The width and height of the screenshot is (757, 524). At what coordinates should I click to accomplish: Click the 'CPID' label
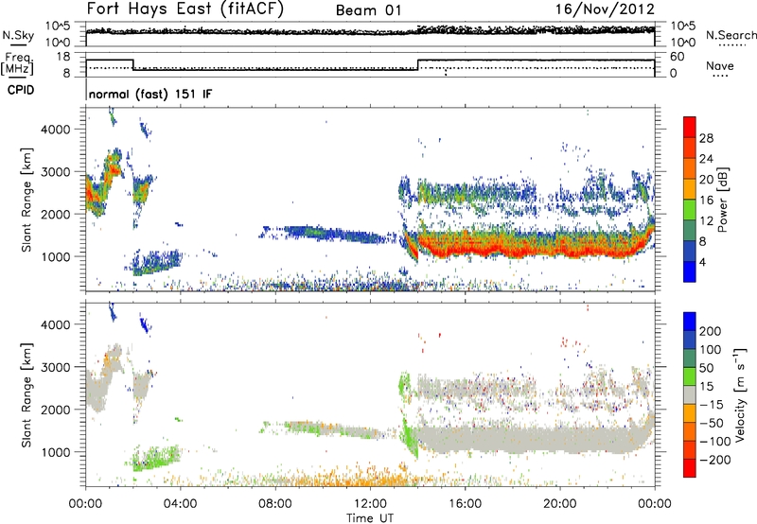(x=21, y=90)
